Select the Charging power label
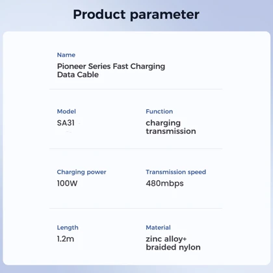Screen dimensions: 273x273 click(x=81, y=172)
